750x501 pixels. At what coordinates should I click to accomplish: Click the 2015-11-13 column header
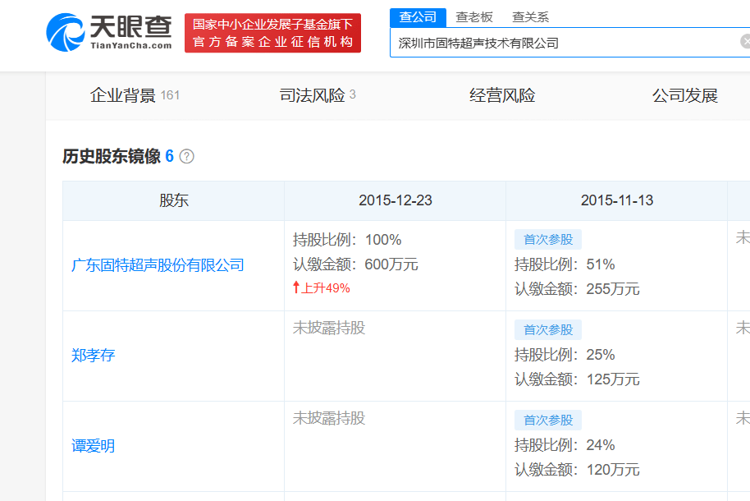point(616,200)
